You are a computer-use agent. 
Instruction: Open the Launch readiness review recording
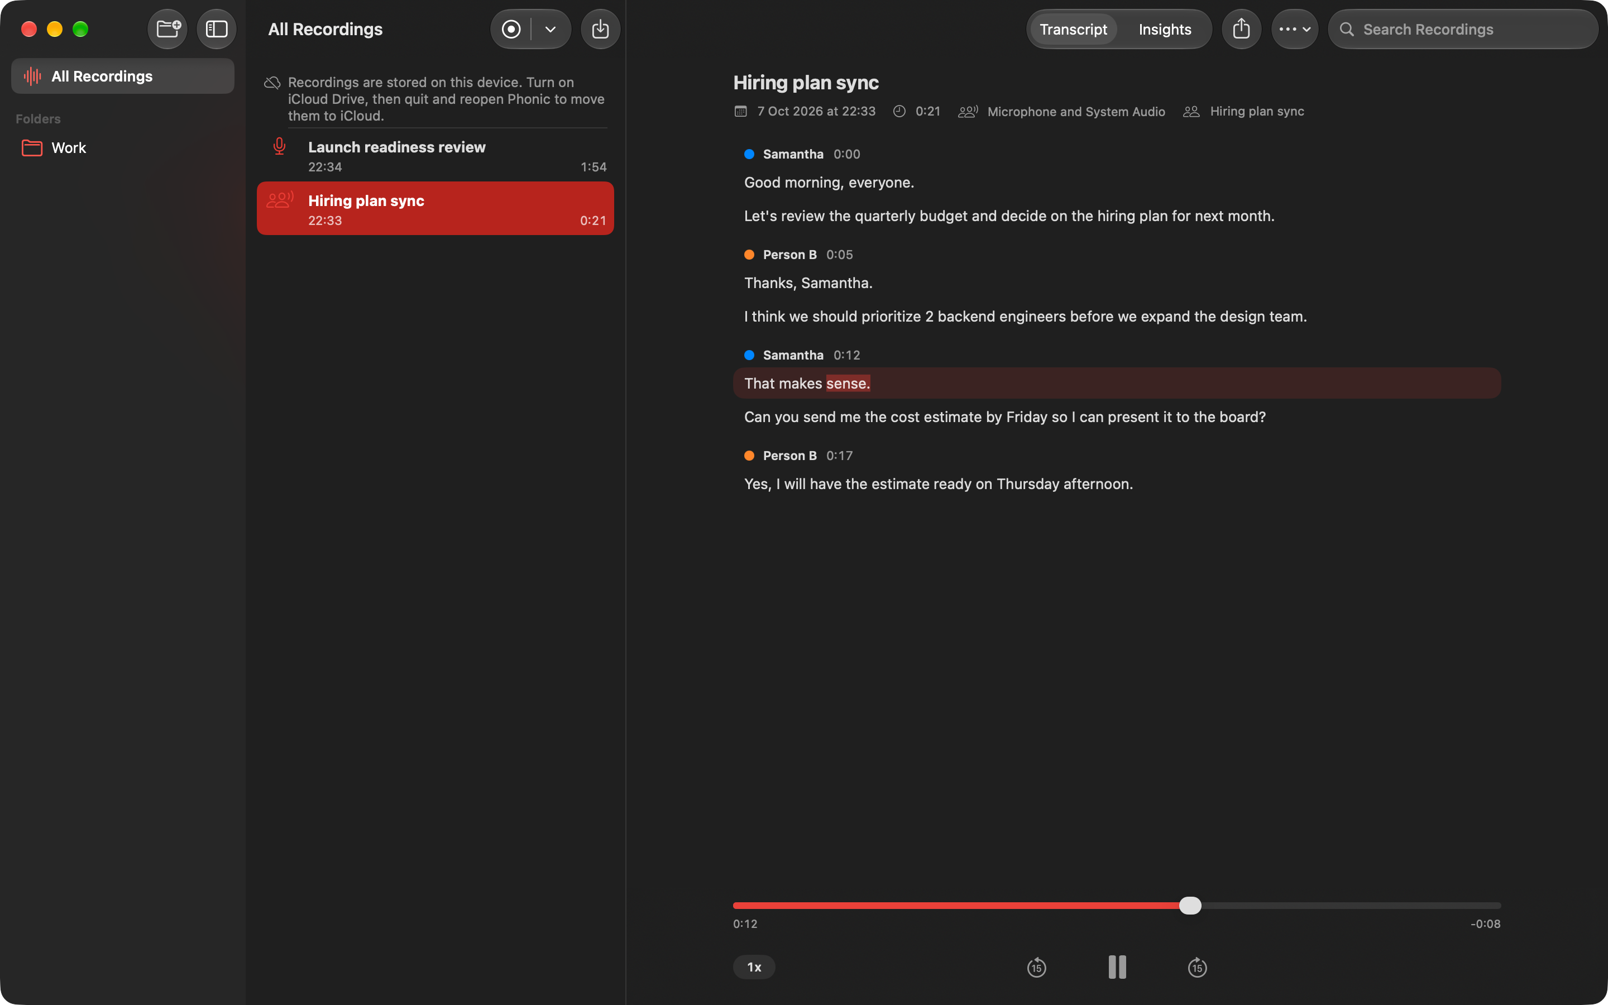[x=435, y=156]
